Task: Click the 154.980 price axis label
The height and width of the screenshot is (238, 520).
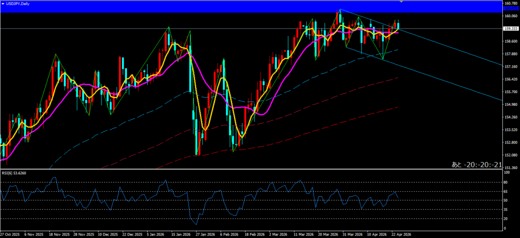Action: 510,104
